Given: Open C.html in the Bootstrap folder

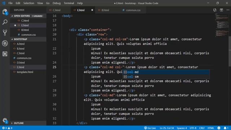Looking at the screenshot, I should tap(28, 53).
